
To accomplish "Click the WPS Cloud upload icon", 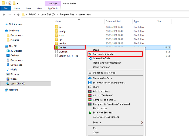I will 90,73.
